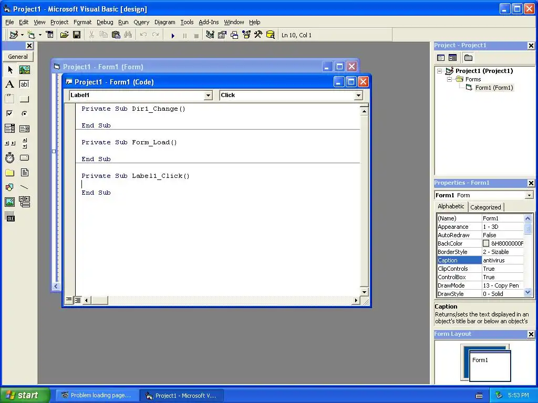538x403 pixels.
Task: Select the VScrollBar control in toolbox
Action: click(24, 143)
